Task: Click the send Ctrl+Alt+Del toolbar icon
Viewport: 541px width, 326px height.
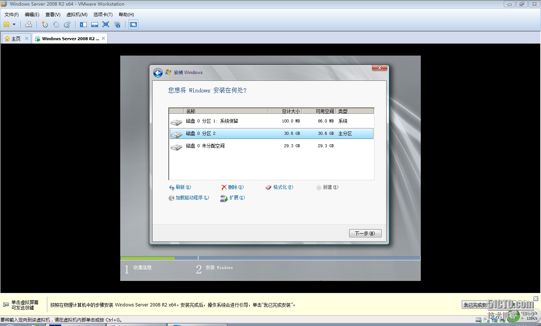Action: click(29, 24)
